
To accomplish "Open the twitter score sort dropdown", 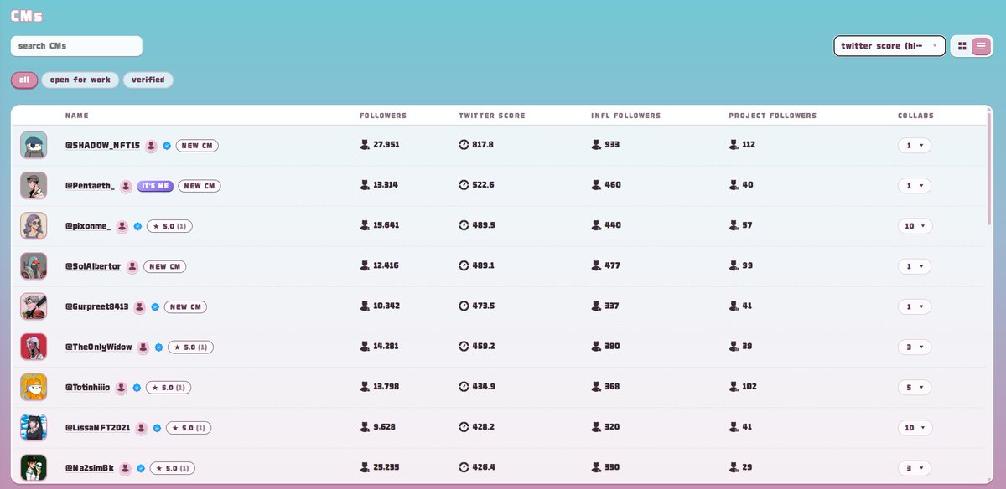I will 889,46.
